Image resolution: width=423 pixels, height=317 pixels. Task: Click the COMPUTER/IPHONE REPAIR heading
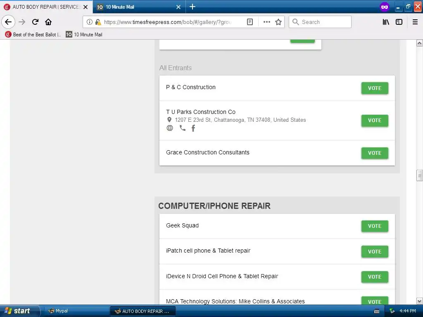coord(214,206)
